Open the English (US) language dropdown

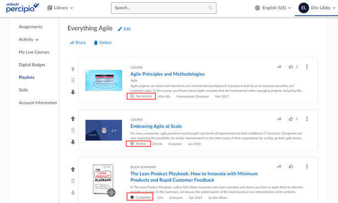[x=273, y=8]
